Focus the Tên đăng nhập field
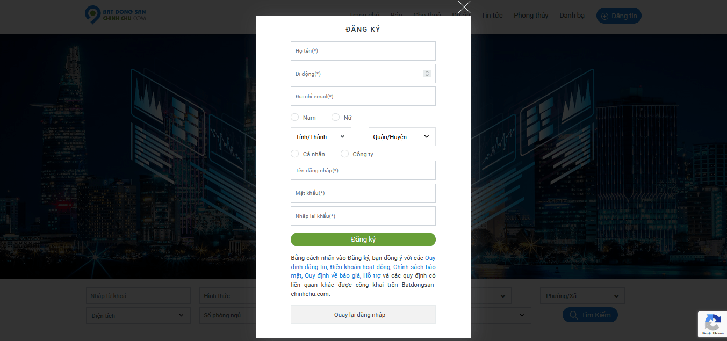The width and height of the screenshot is (727, 341). pyautogui.click(x=363, y=170)
